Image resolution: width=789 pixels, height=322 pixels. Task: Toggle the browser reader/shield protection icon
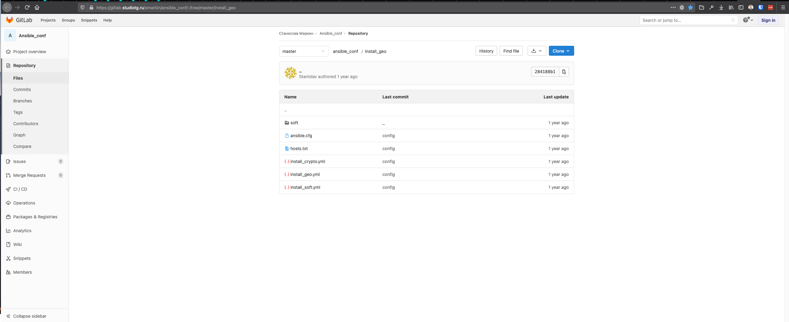83,7
